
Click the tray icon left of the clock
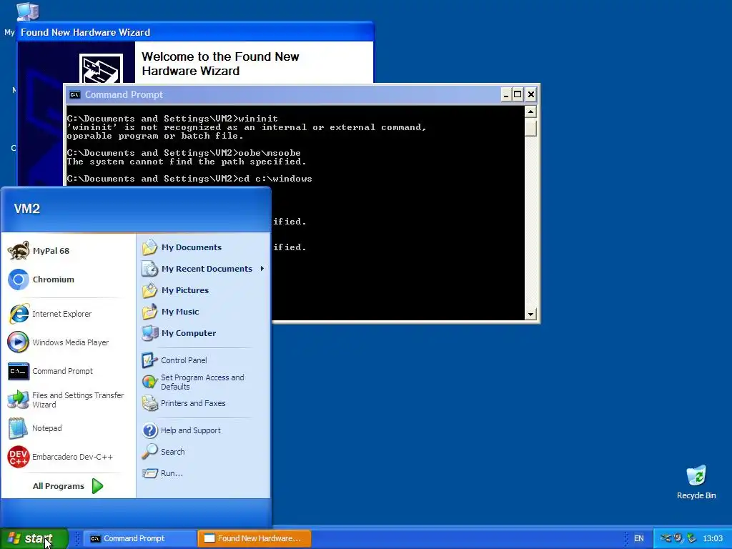tap(692, 538)
